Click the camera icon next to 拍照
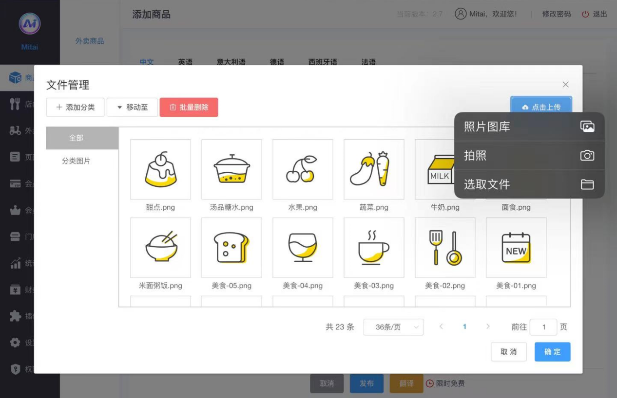 [x=587, y=156]
